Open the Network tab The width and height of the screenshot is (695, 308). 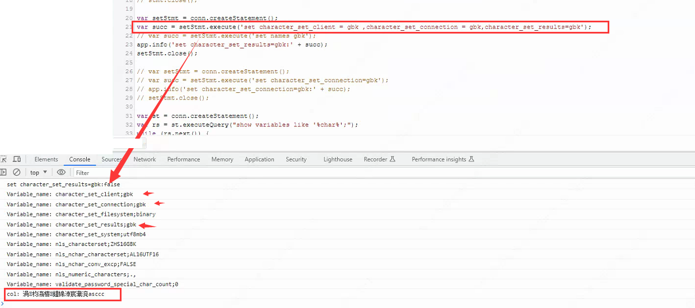coord(144,159)
